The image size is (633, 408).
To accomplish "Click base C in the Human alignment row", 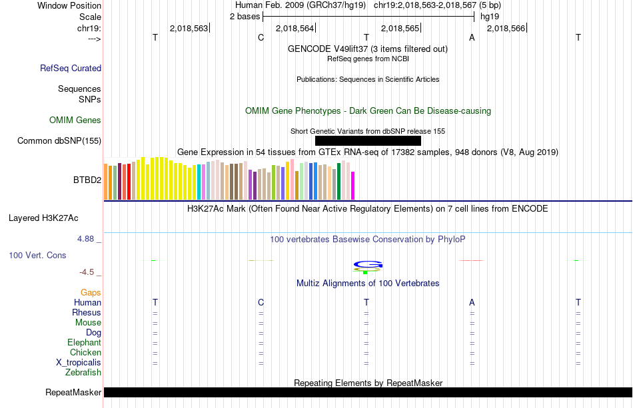I will 261,302.
